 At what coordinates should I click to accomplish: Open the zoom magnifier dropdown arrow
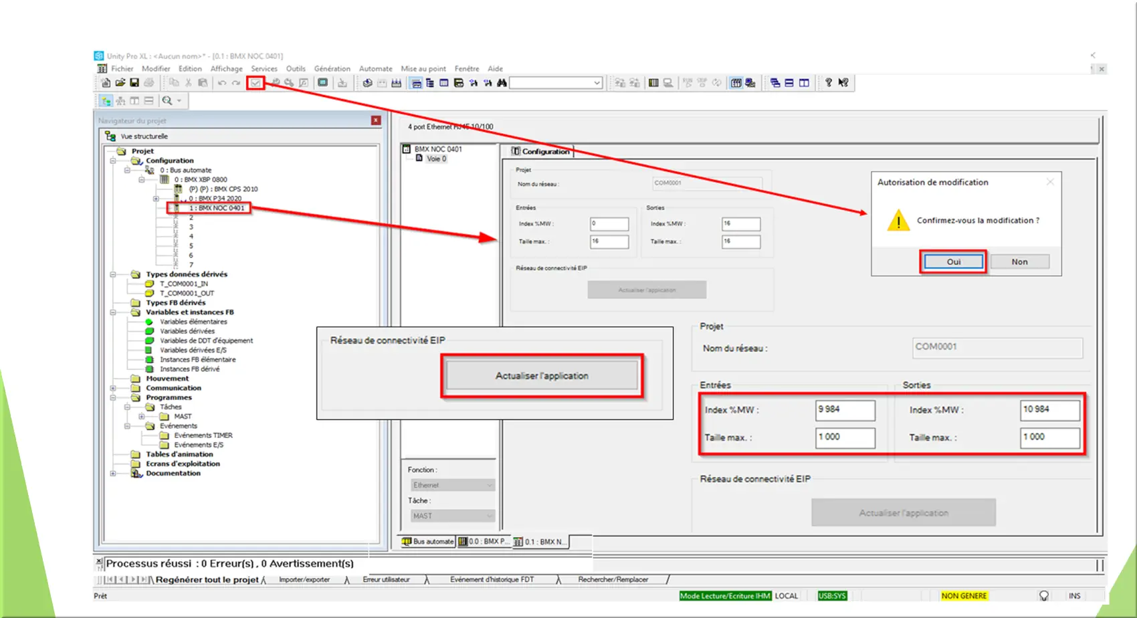pos(179,101)
